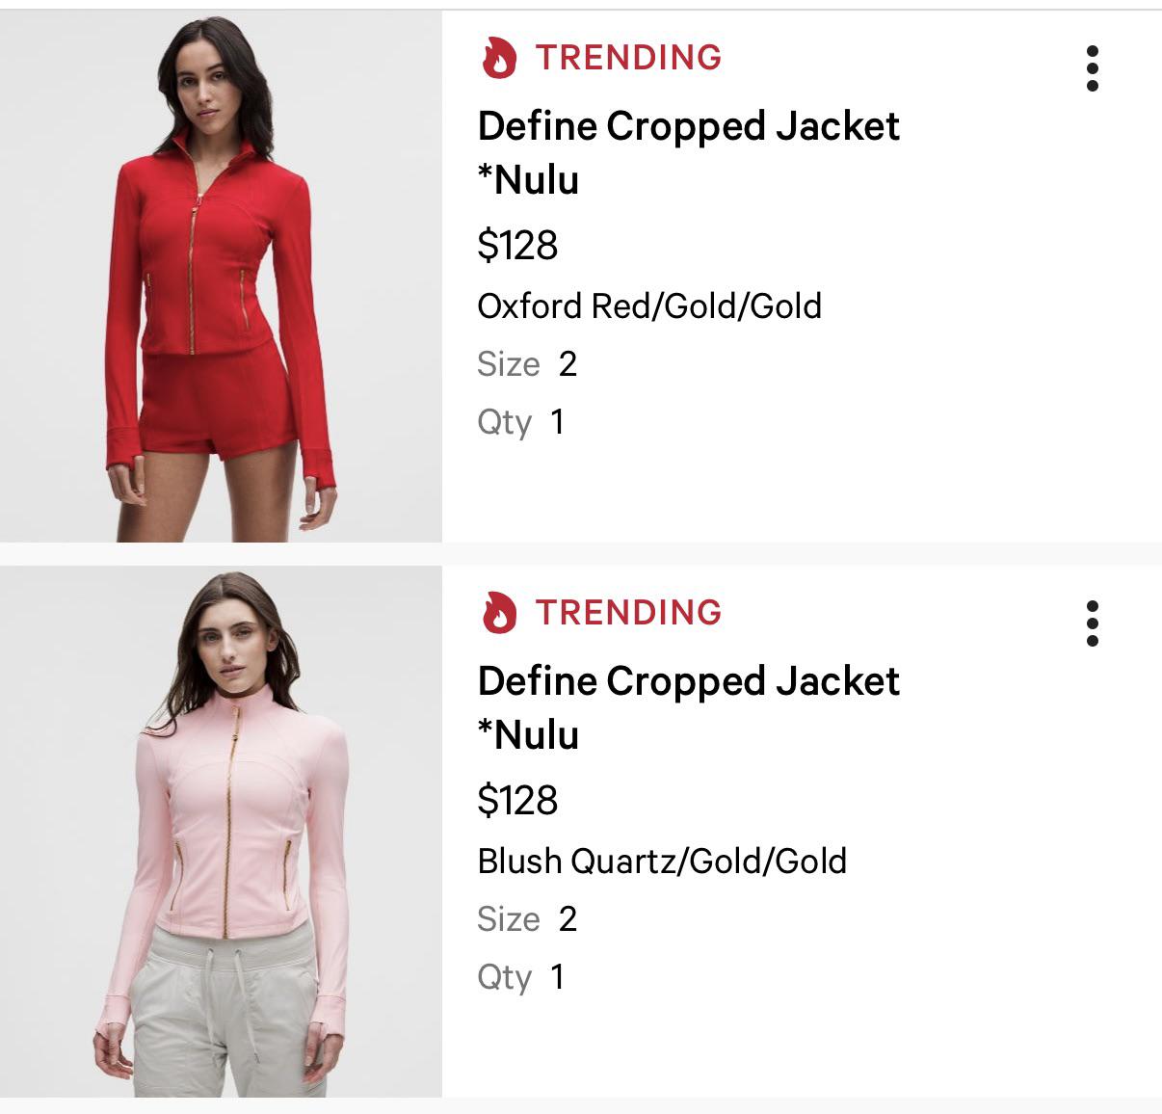The height and width of the screenshot is (1114, 1162).
Task: Click the $128 price of Oxford Red jacket
Action: pos(517,245)
